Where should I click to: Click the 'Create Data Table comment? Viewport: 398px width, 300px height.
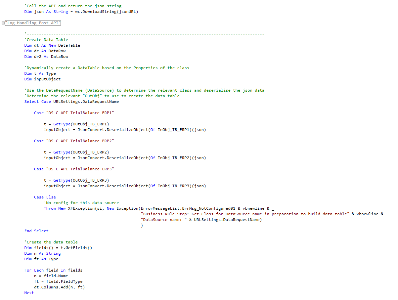click(x=46, y=40)
